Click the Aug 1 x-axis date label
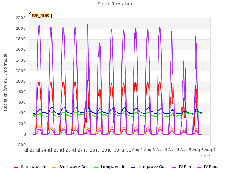Viewport: 232px width, 174px height. click(x=137, y=150)
